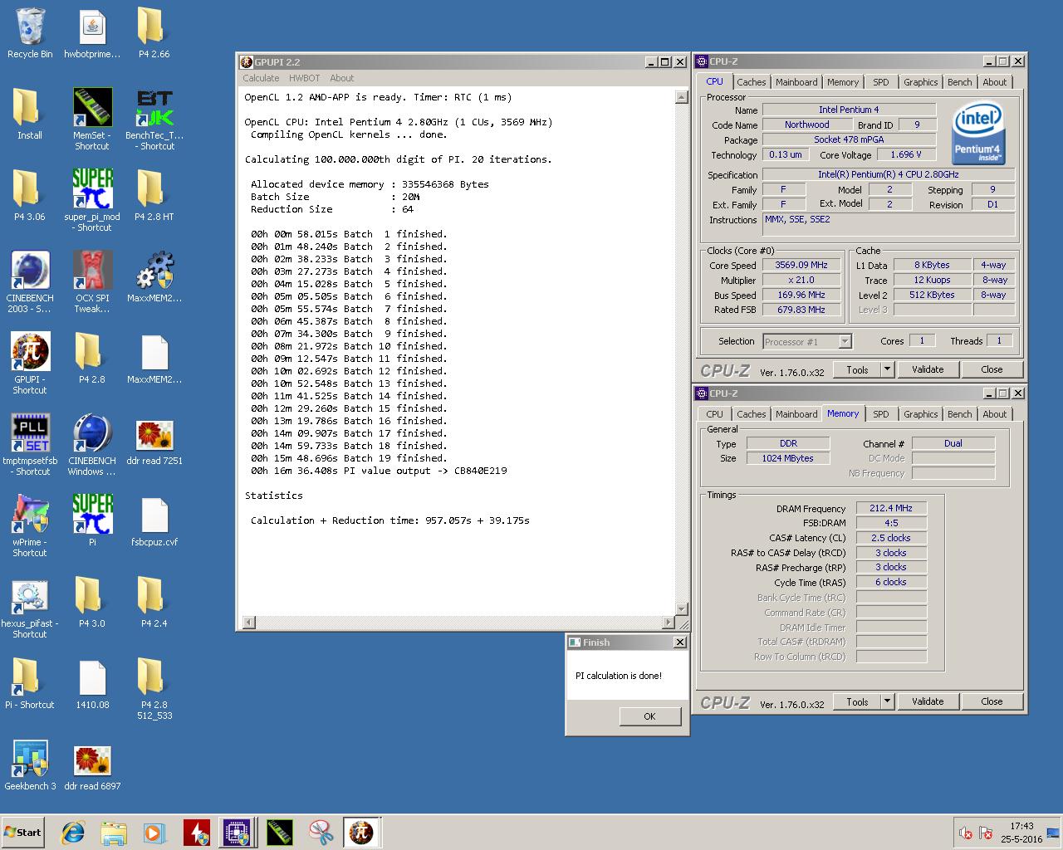The image size is (1063, 850).
Task: Switch to Caches tab in upper CPU-Z
Action: [751, 82]
